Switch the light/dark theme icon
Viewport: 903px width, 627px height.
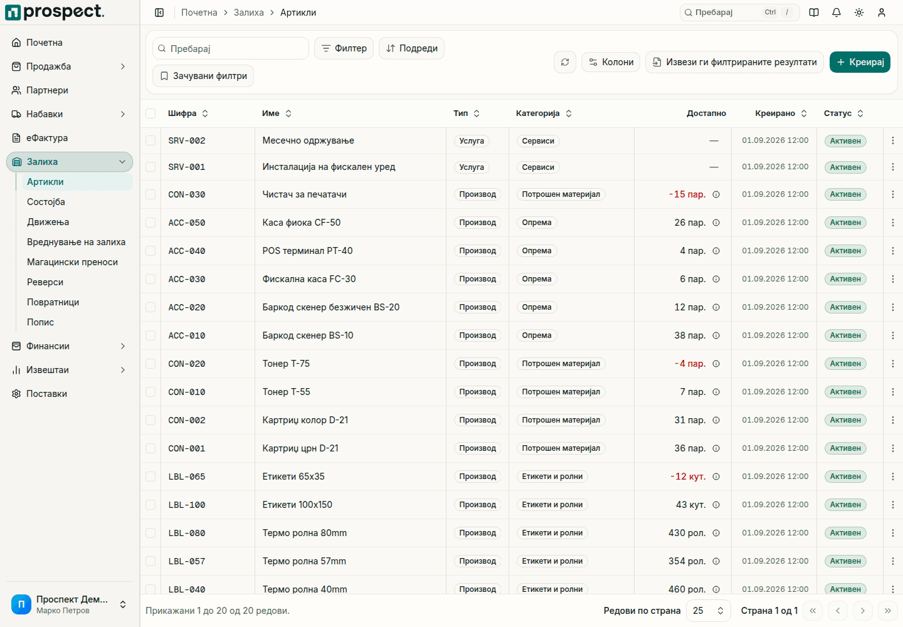(x=859, y=13)
